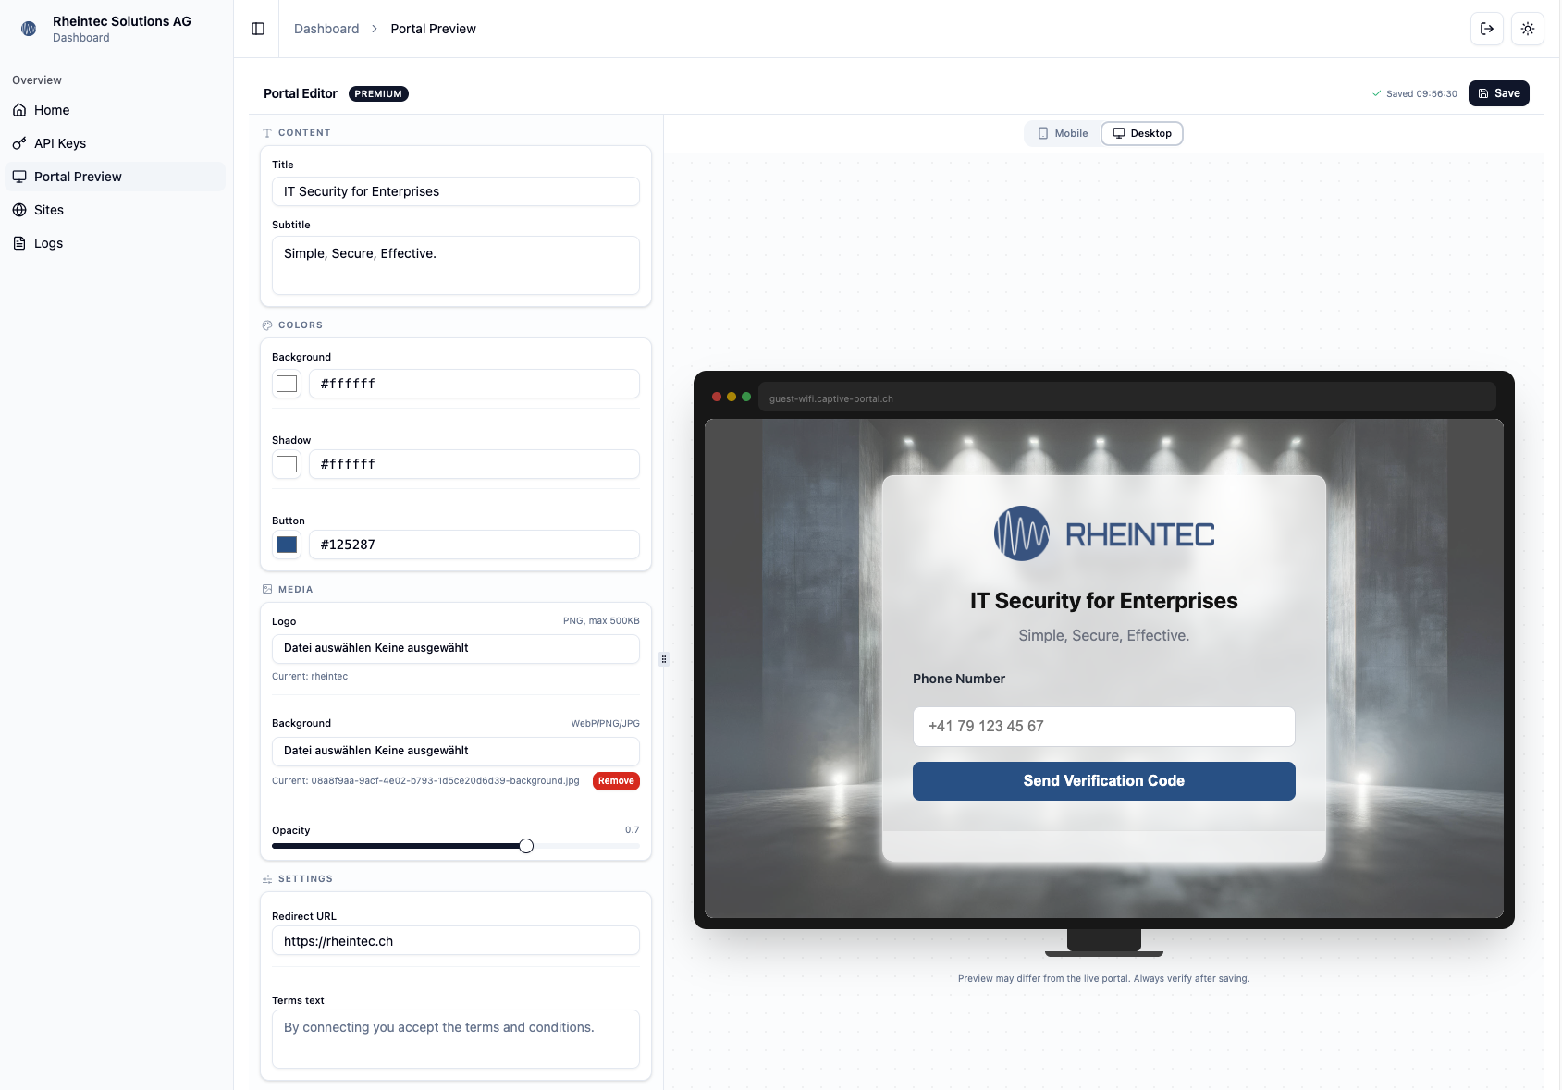Image resolution: width=1562 pixels, height=1090 pixels.
Task: Collapse the sidebar with the panel toggle icon
Action: click(256, 29)
